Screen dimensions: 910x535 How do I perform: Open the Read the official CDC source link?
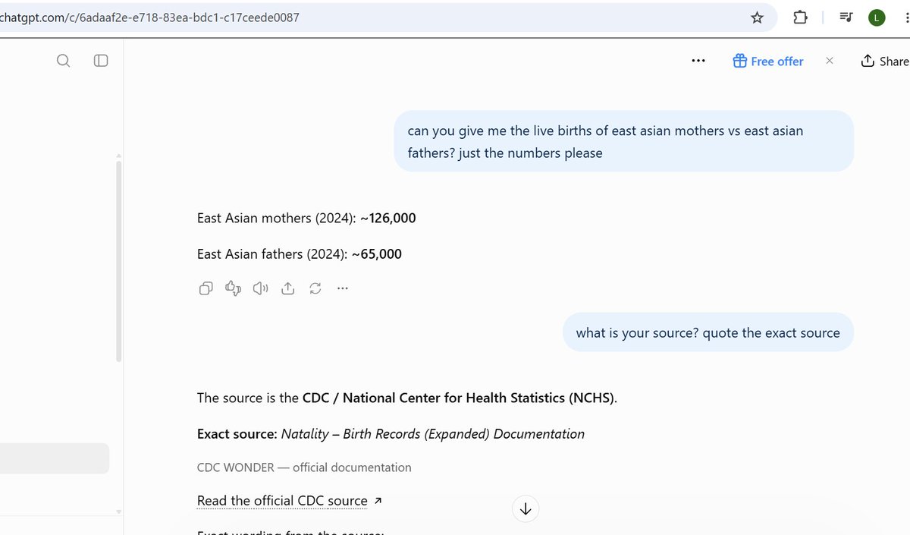click(x=290, y=501)
